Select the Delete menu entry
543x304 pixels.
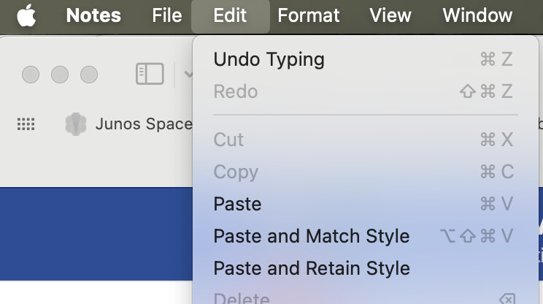[242, 298]
